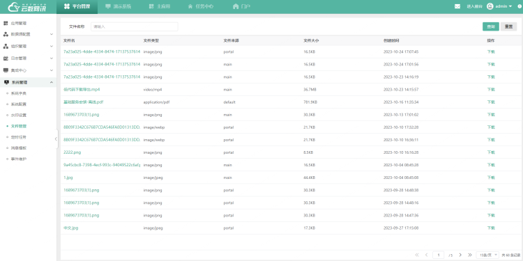The width and height of the screenshot is (523, 261).
Task: Expand the 集成中心 menu chevron
Action: (52, 70)
